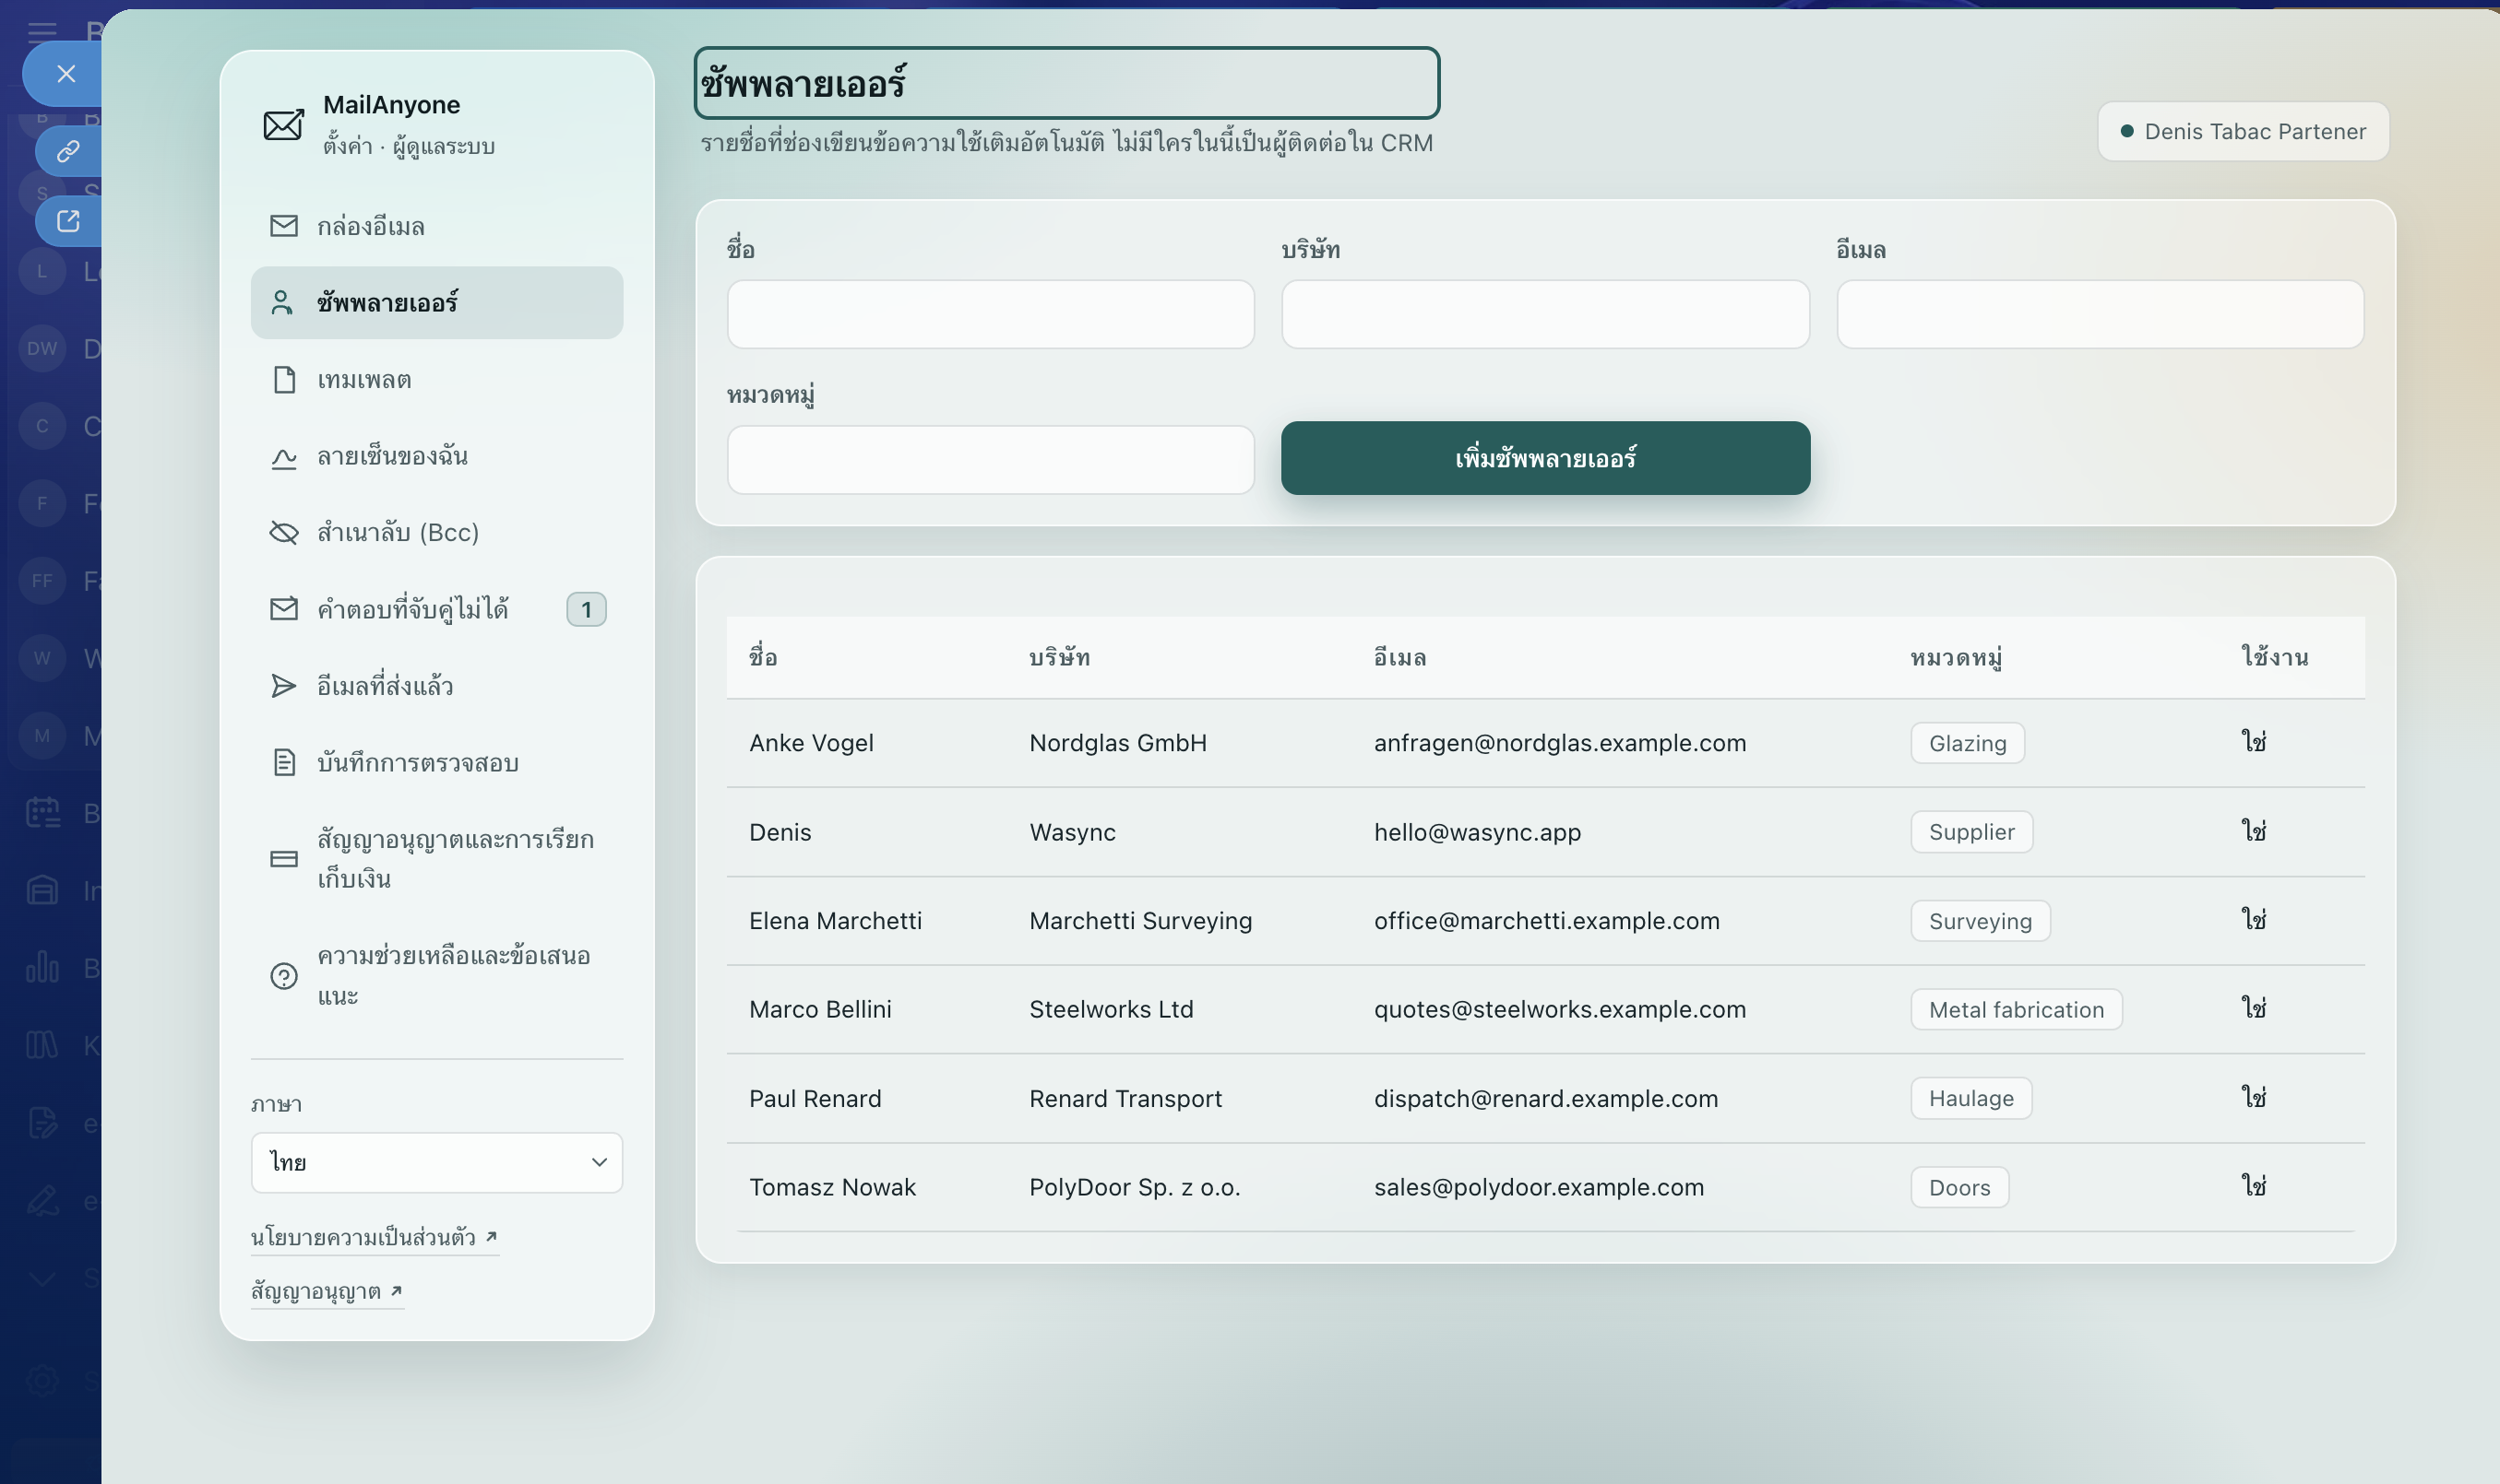2500x1484 pixels.
Task: Open ลายเซ็นของฉัน signature icon
Action: tap(284, 457)
